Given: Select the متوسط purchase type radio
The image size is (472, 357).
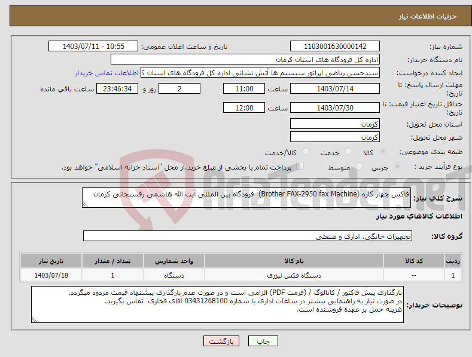Looking at the screenshot, I should (x=359, y=166).
